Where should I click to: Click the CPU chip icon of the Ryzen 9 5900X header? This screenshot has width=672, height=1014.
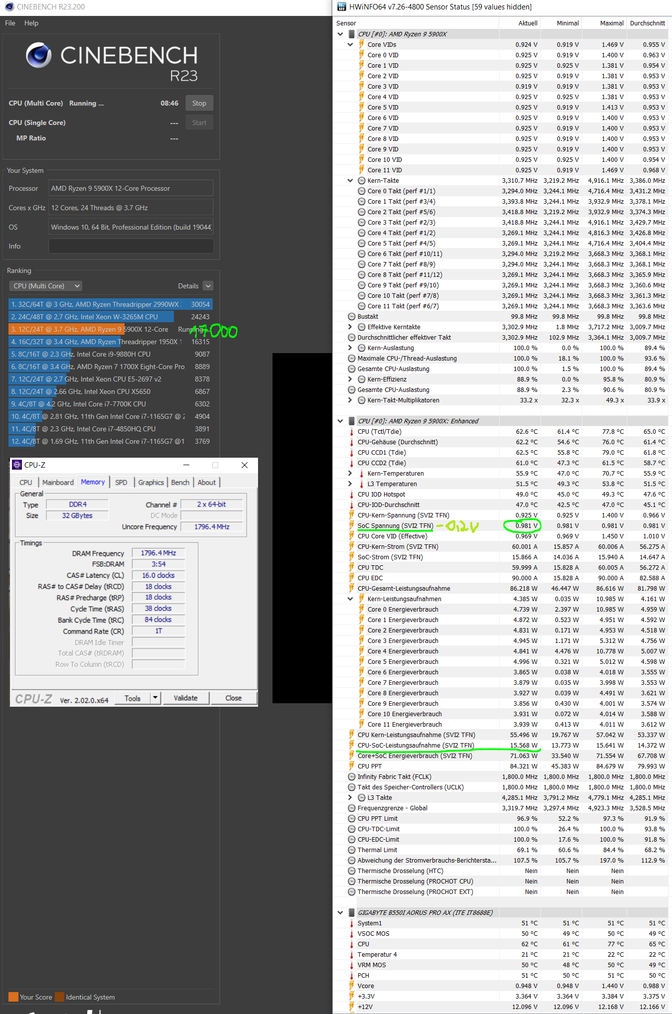352,34
